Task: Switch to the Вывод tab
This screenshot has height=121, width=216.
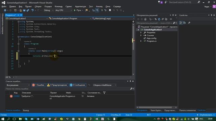Action: pyautogui.click(x=26, y=111)
